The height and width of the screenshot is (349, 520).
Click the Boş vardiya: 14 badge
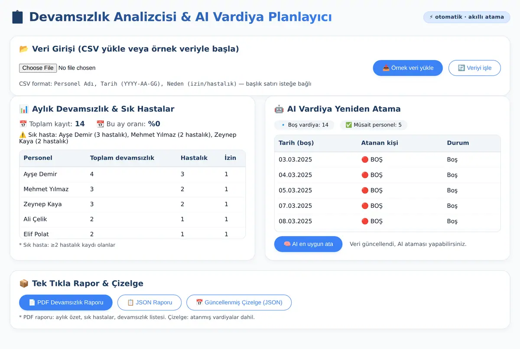pos(304,125)
